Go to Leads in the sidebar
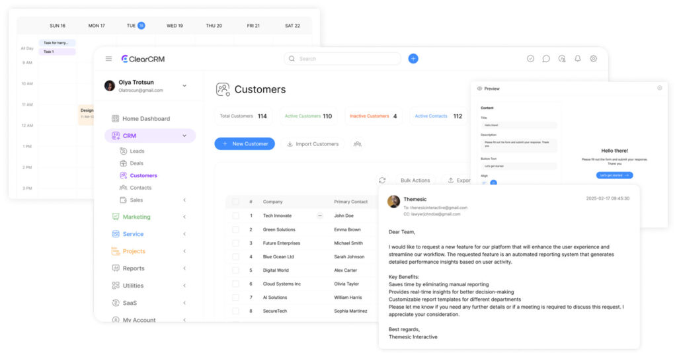Image resolution: width=677 pixels, height=355 pixels. (137, 151)
